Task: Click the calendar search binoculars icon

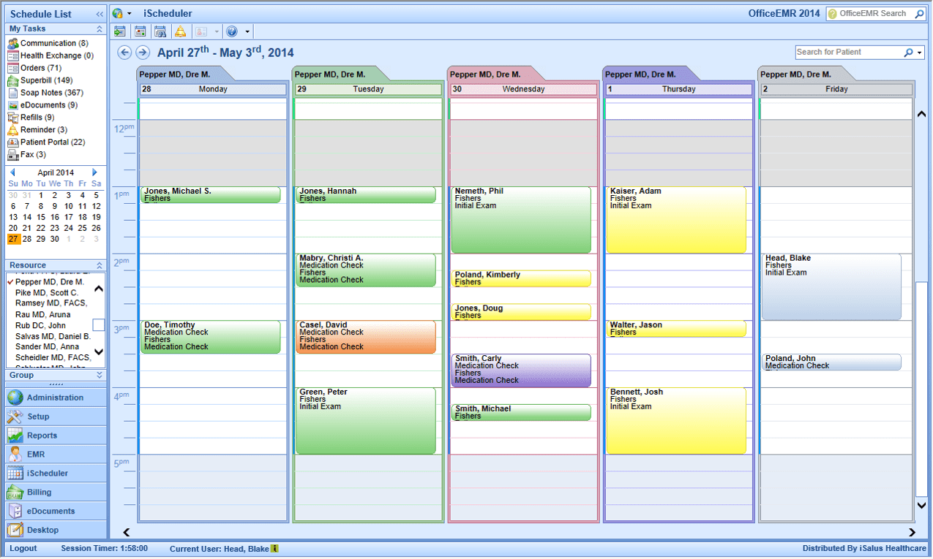Action: pos(160,31)
